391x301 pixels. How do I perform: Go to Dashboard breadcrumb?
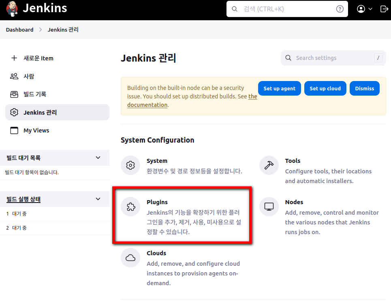(20, 30)
